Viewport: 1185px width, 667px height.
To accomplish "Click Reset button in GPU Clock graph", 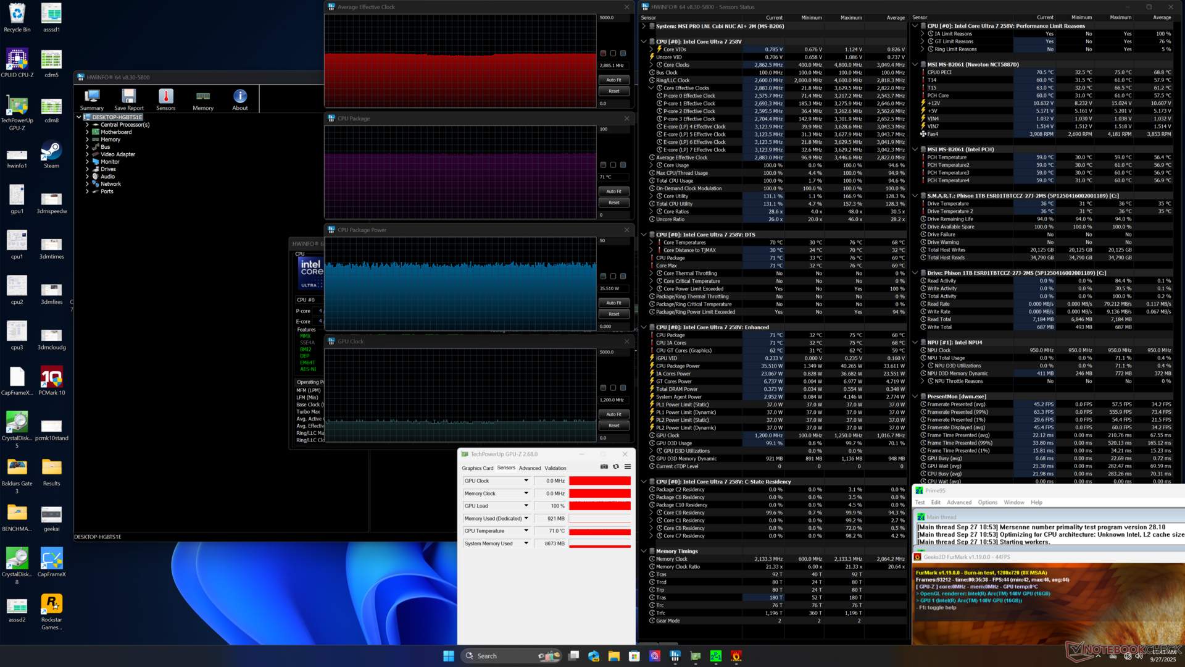I will (x=613, y=426).
